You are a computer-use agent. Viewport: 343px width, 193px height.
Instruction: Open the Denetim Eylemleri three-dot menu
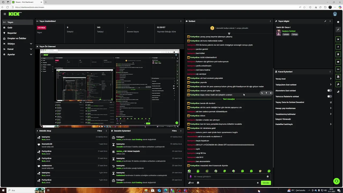pyautogui.click(x=181, y=131)
